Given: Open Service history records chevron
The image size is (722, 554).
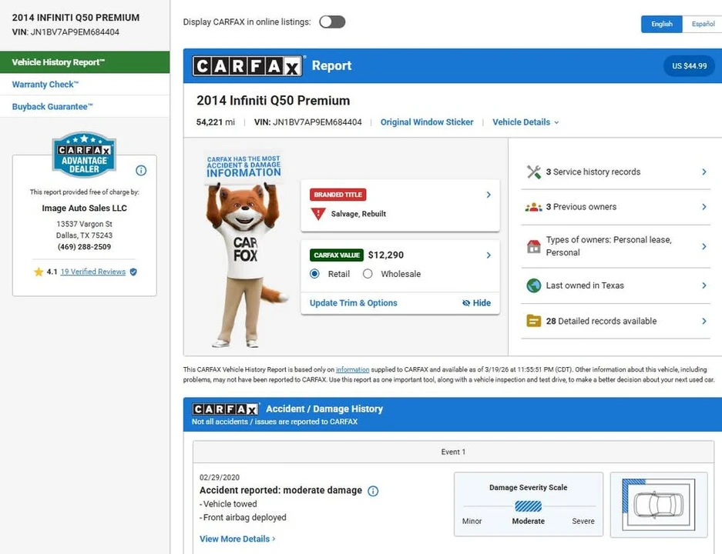Looking at the screenshot, I should click(704, 172).
